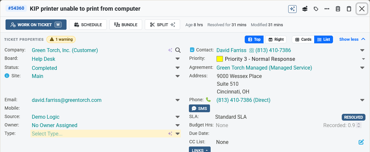This screenshot has width=370, height=152.
Task: Click the green phone call icon
Action: coord(208,100)
